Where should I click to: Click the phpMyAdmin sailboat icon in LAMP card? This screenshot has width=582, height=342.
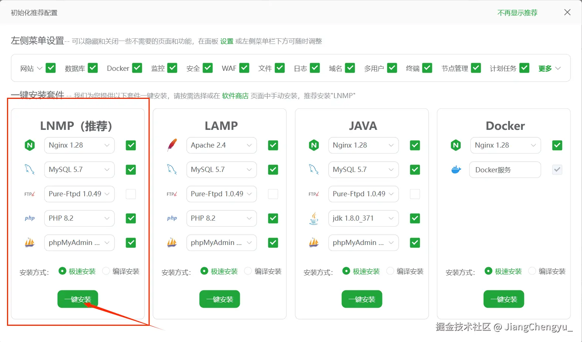coord(172,243)
